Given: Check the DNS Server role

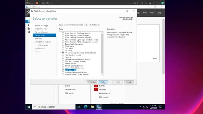Looking at the screenshot, I should tap(63, 48).
